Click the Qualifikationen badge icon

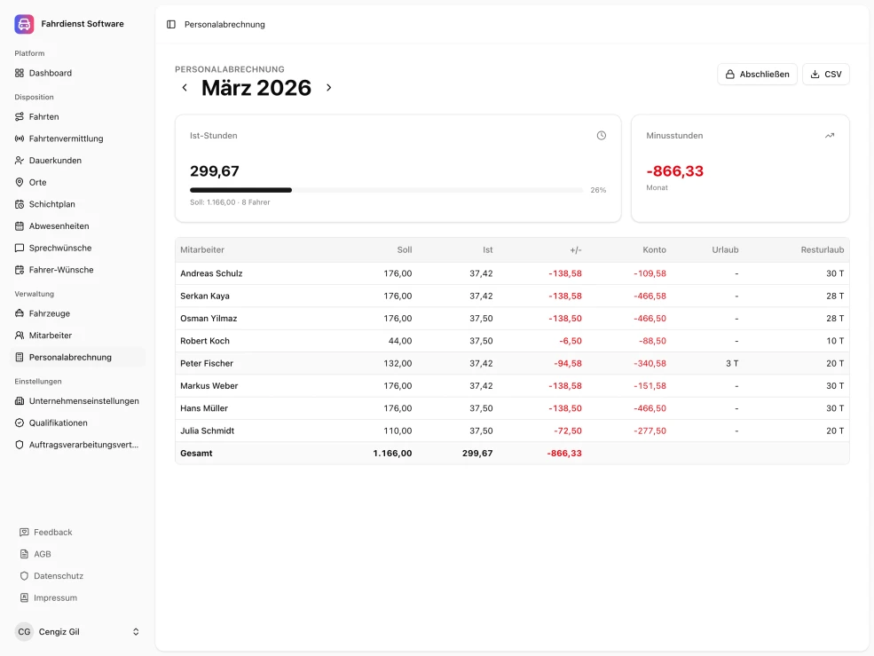tap(20, 423)
